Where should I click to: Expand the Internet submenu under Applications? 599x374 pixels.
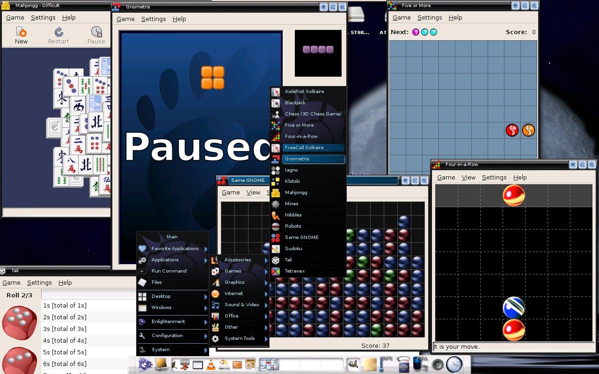239,293
